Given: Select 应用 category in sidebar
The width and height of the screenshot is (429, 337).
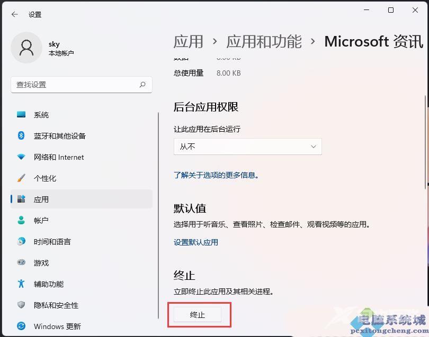Looking at the screenshot, I should pos(81,199).
